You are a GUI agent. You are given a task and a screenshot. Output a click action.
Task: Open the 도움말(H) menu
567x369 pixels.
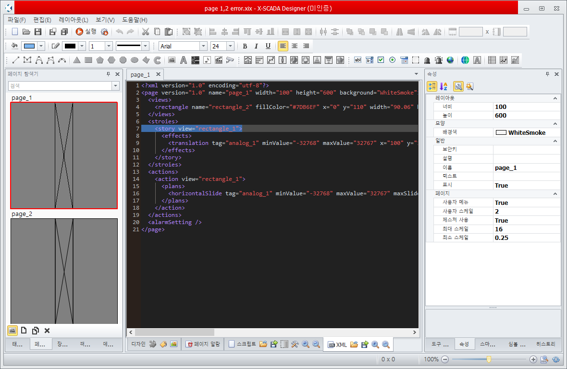135,20
